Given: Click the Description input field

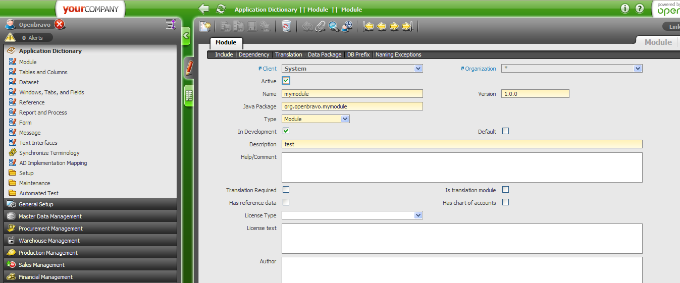Looking at the screenshot, I should [462, 144].
